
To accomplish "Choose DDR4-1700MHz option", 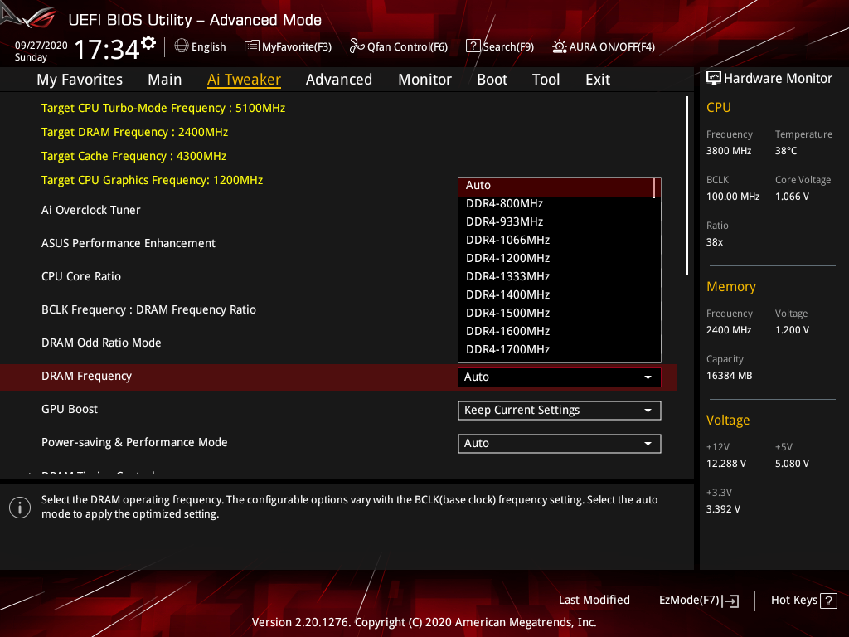I will (556, 349).
